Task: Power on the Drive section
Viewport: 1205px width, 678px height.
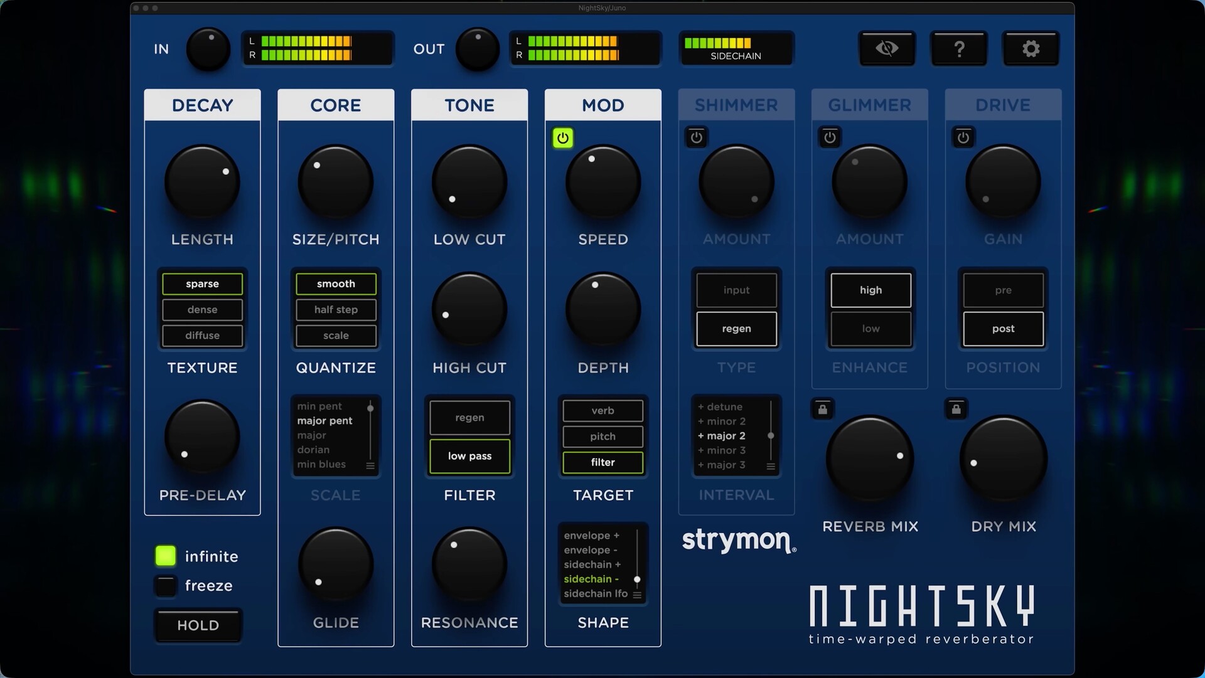Action: point(963,137)
